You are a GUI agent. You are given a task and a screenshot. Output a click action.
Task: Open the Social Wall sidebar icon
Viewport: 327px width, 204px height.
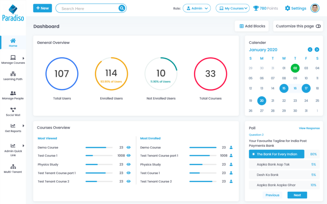tap(13, 110)
